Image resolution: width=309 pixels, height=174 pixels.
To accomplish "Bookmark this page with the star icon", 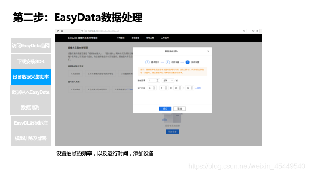I will click(x=257, y=31).
